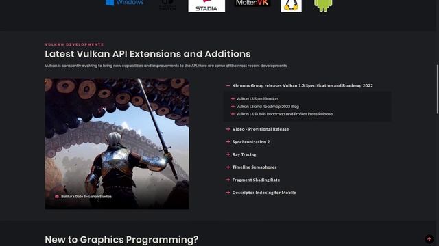Screen dimensions: 439x246
Task: Click the Nintendo Switch logo
Action: 167,5
